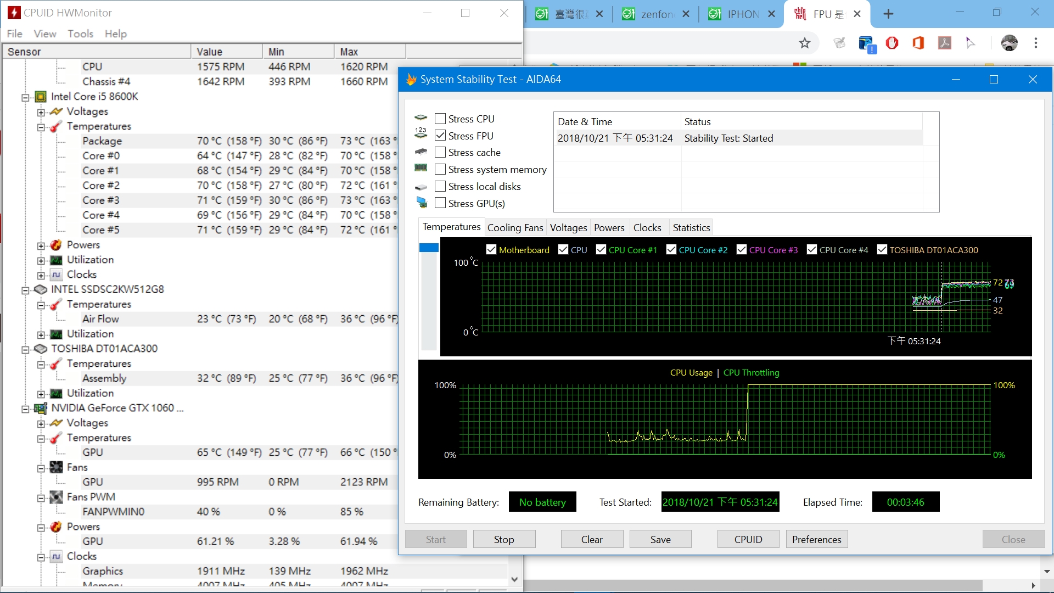
Task: Click the Stress GPU(s) monitor icon
Action: (x=422, y=203)
